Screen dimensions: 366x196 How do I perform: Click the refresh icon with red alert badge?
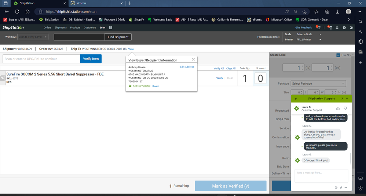(318, 27)
